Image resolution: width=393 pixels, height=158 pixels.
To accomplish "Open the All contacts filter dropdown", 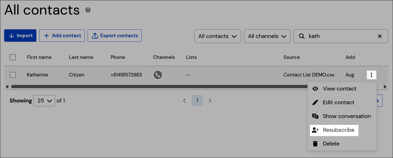I will click(x=217, y=36).
